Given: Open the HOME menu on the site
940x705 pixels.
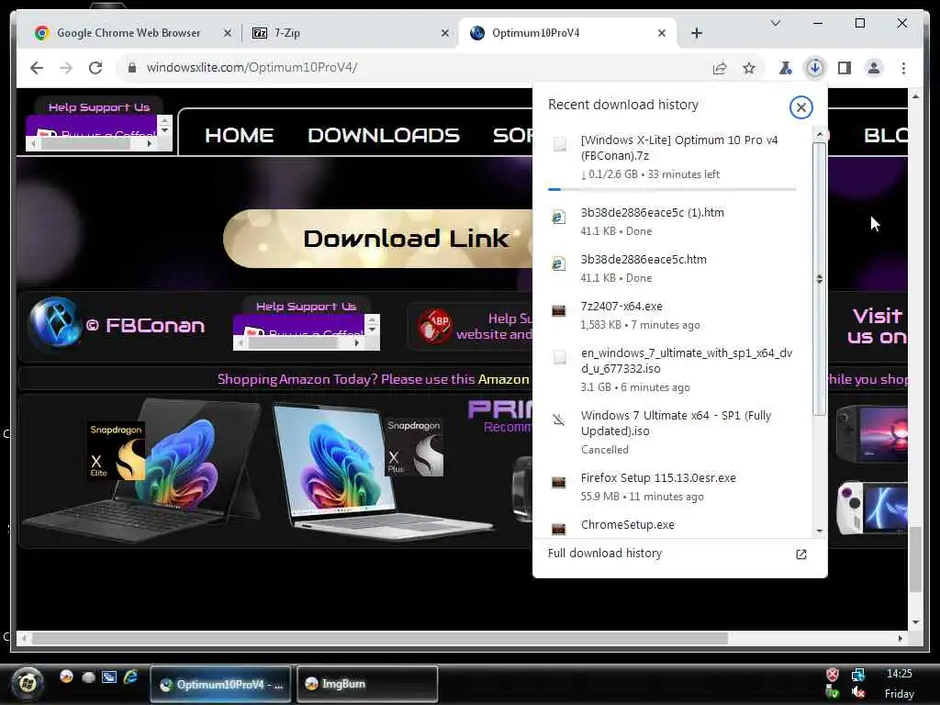Looking at the screenshot, I should (240, 136).
